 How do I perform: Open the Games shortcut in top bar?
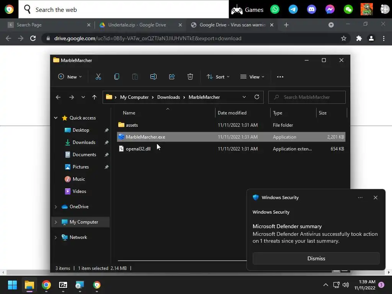[247, 10]
